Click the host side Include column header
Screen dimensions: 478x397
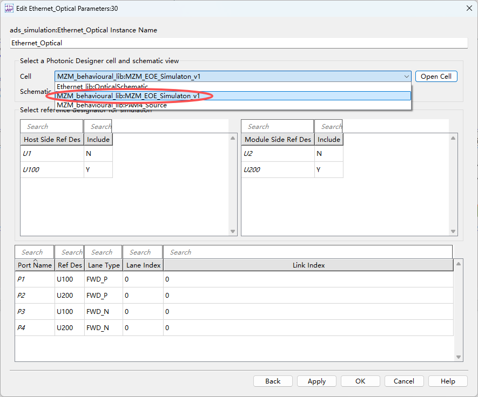[x=98, y=140]
